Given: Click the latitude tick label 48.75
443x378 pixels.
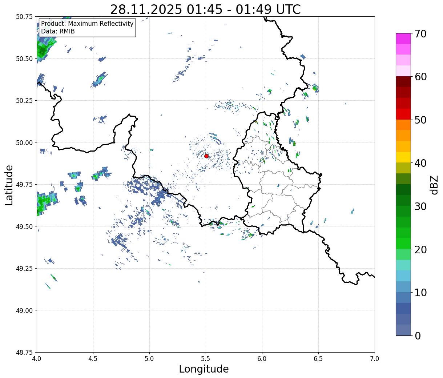Looking at the screenshot, I should pyautogui.click(x=24, y=353).
